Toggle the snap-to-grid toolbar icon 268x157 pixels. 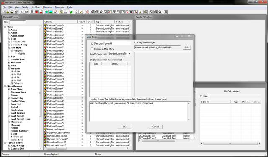[32, 12]
